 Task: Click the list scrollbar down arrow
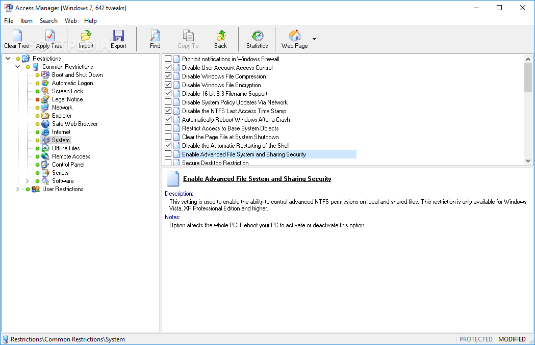click(x=528, y=161)
